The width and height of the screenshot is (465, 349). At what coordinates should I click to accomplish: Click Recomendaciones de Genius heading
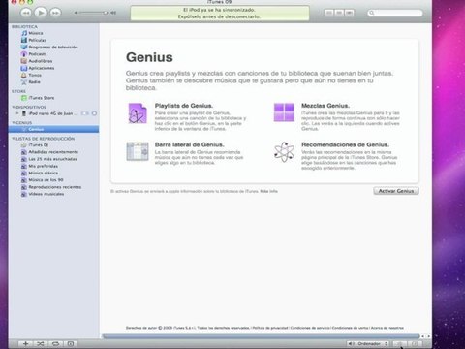(345, 144)
